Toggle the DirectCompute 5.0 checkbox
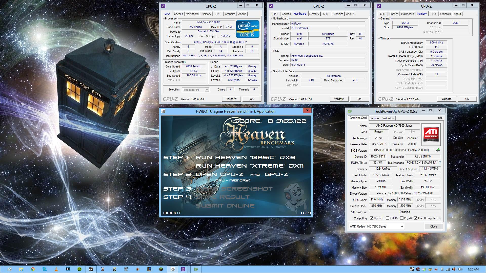Screen dimensions: 486x273 pos(416,218)
